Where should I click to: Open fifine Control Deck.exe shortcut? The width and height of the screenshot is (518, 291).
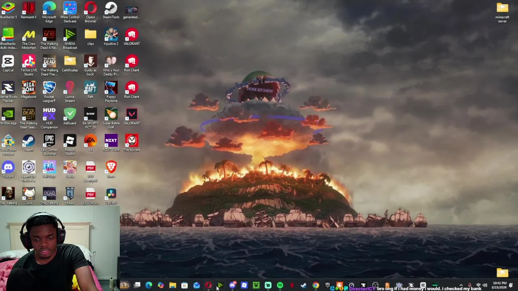[x=70, y=12]
